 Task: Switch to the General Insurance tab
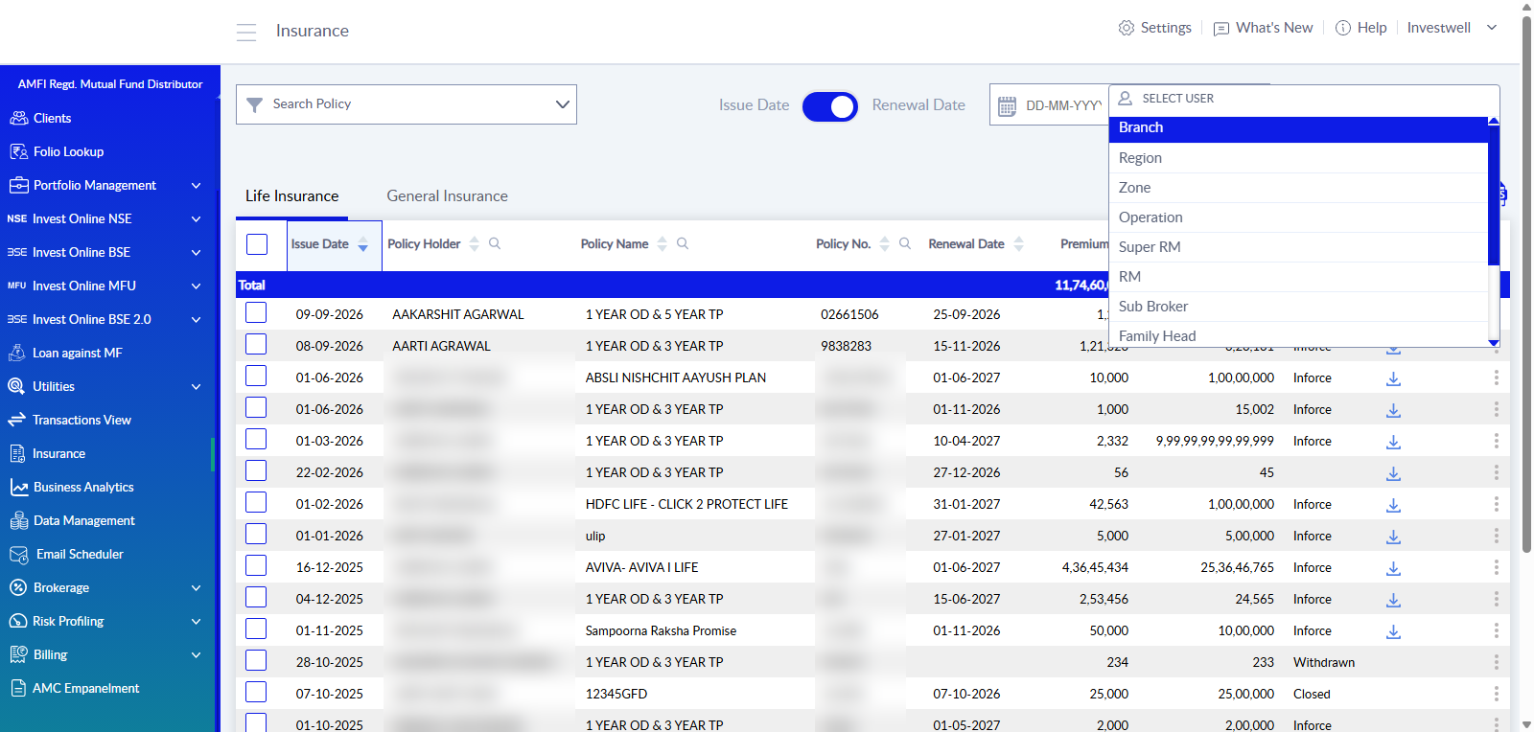448,195
